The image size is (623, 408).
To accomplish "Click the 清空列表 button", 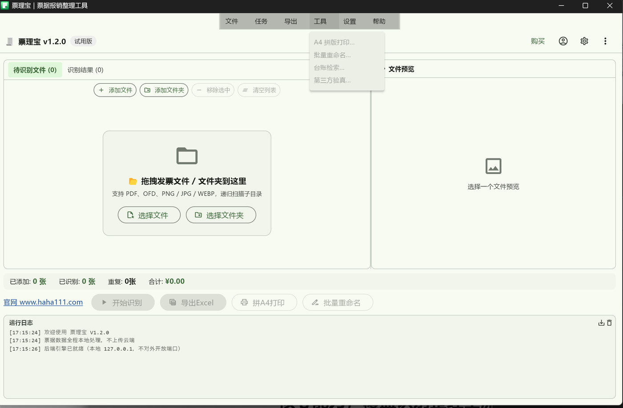I will pos(259,90).
